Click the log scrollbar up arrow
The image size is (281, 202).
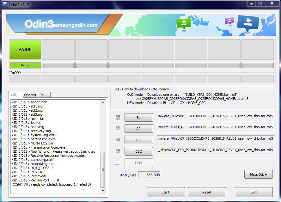[103, 102]
